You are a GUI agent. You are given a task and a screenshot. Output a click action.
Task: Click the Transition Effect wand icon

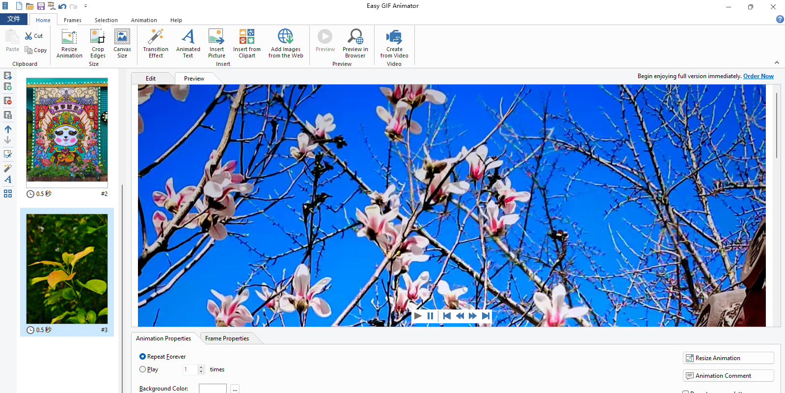click(156, 37)
